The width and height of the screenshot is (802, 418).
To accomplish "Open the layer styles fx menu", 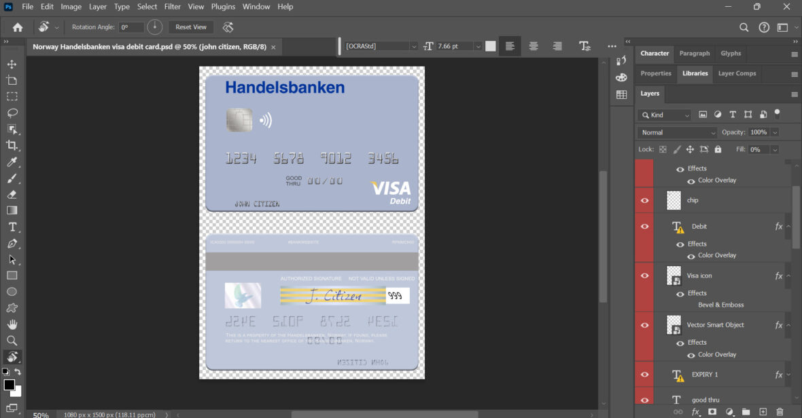I will pyautogui.click(x=695, y=411).
